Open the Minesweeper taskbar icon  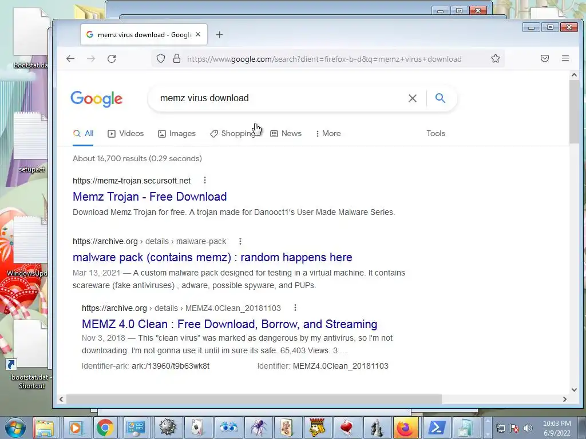[168, 428]
